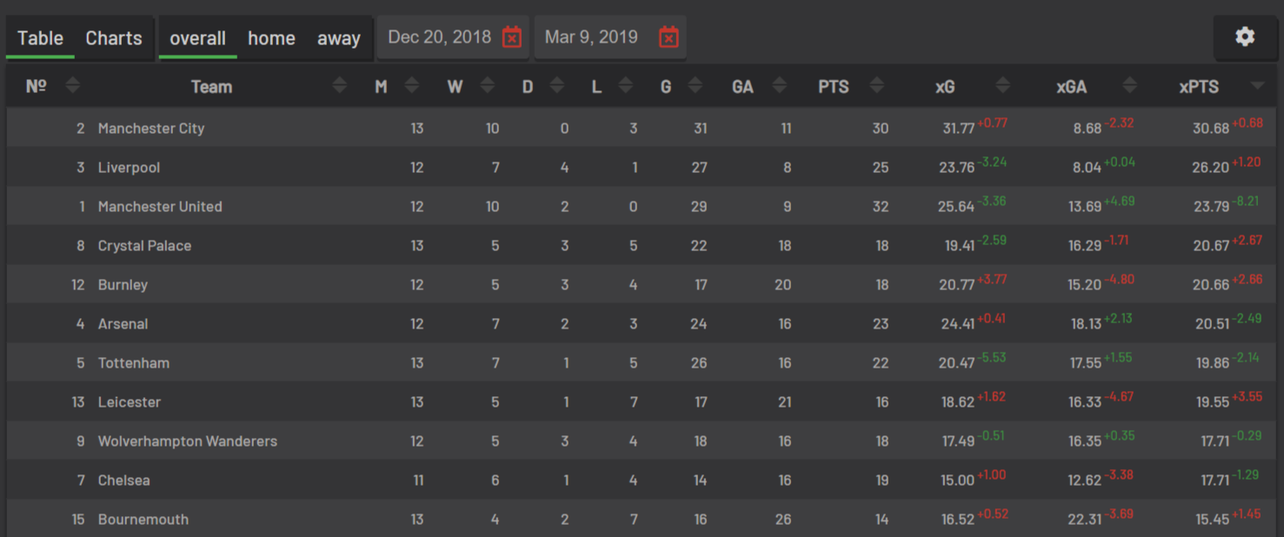The width and height of the screenshot is (1284, 537).
Task: Sort table by xPTS column arrow
Action: (x=1257, y=86)
